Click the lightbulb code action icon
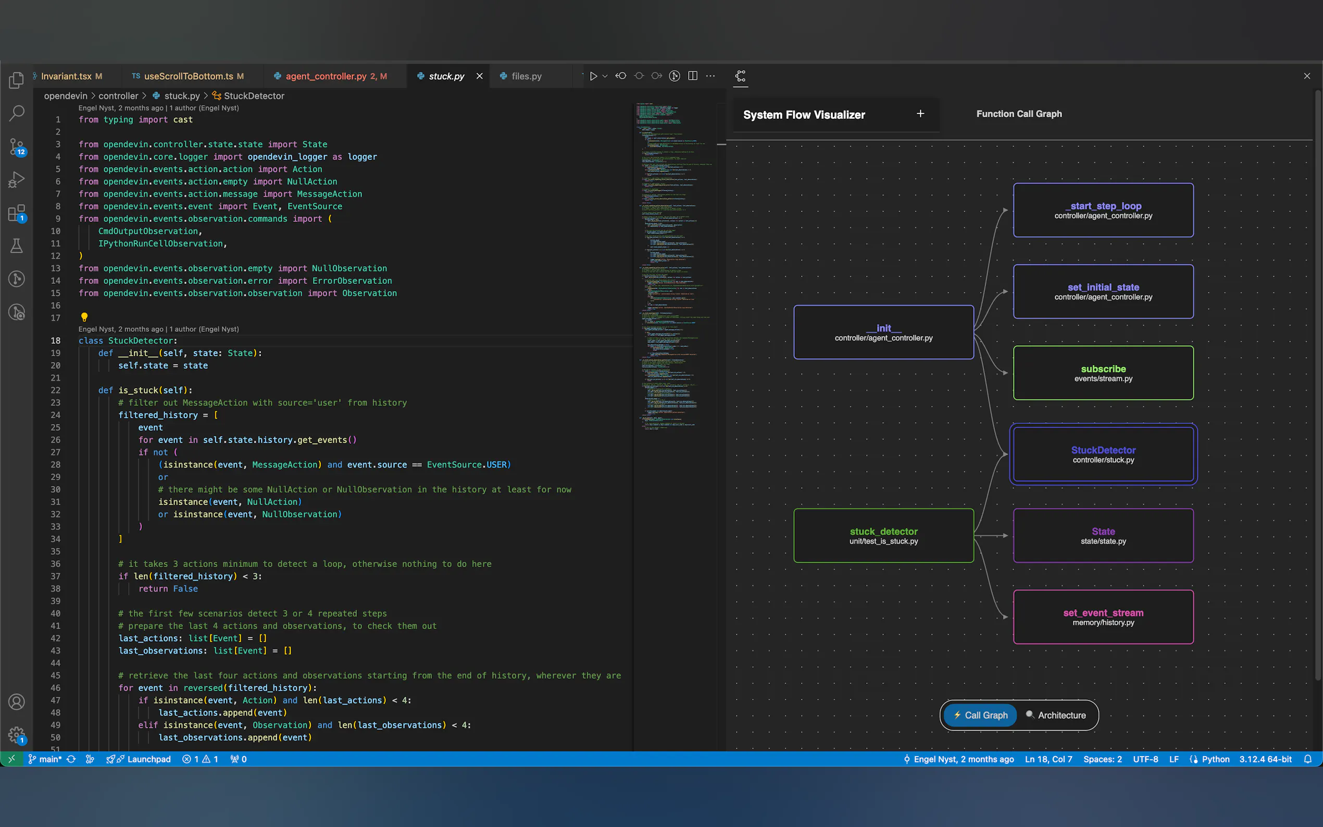The width and height of the screenshot is (1323, 827). pyautogui.click(x=84, y=317)
